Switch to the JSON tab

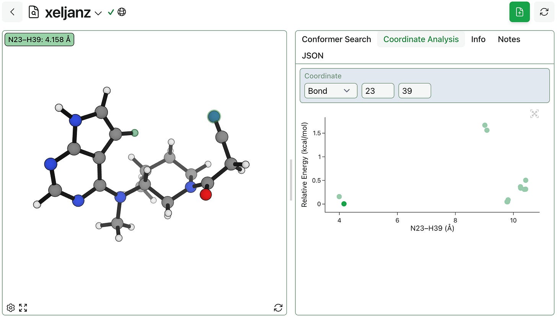[x=313, y=56]
